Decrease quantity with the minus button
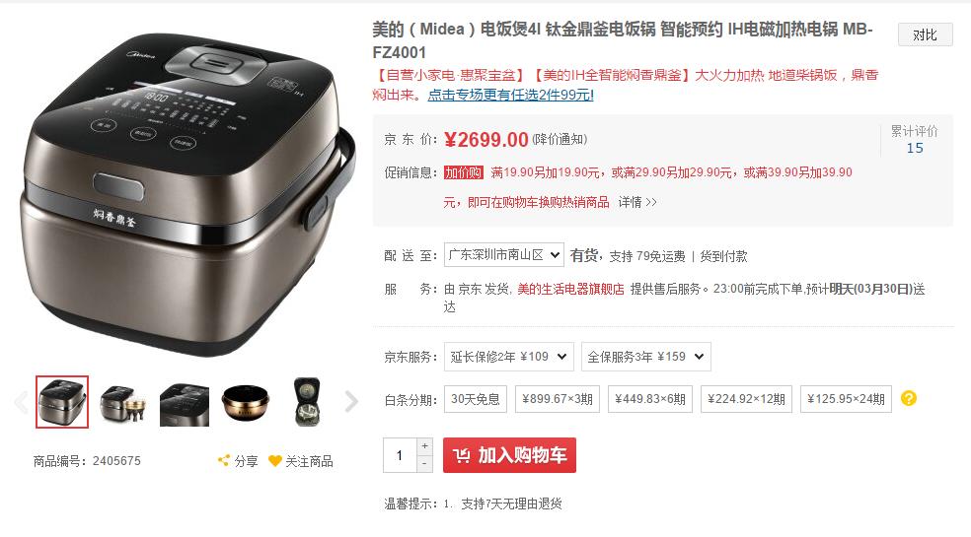 click(x=424, y=463)
